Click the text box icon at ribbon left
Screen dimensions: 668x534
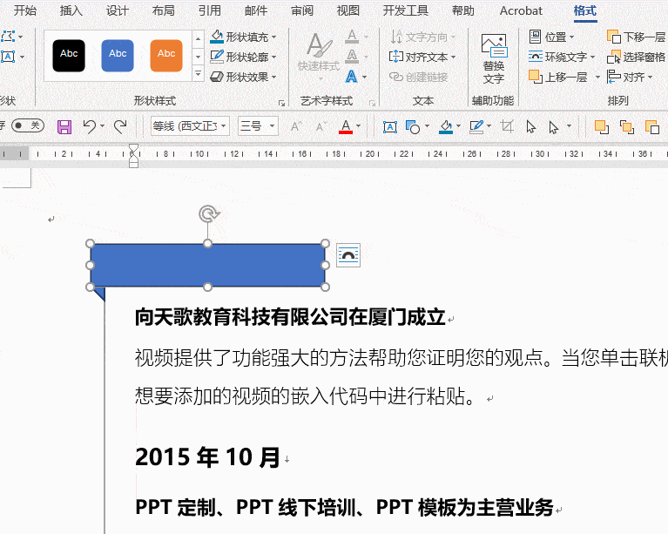pos(8,57)
